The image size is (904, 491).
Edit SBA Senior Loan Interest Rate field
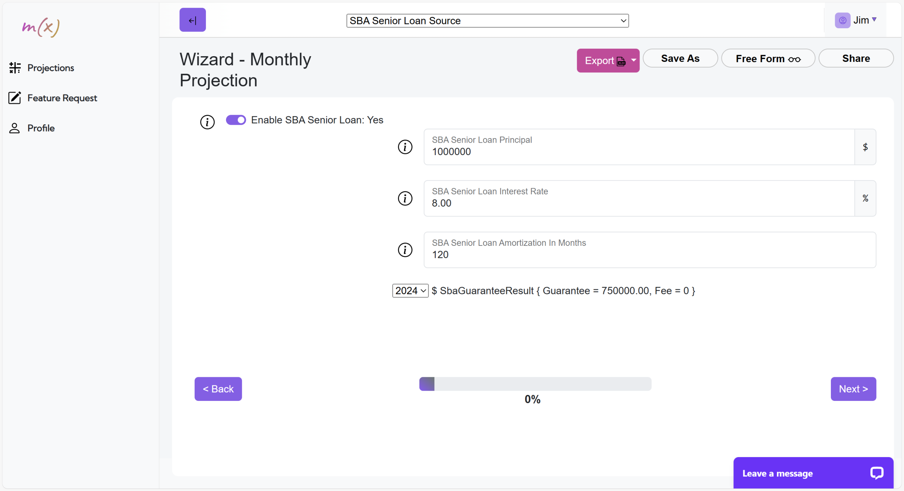639,199
